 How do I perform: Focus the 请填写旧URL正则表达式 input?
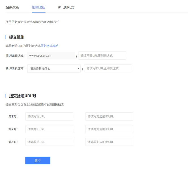pyautogui.click(x=102, y=55)
